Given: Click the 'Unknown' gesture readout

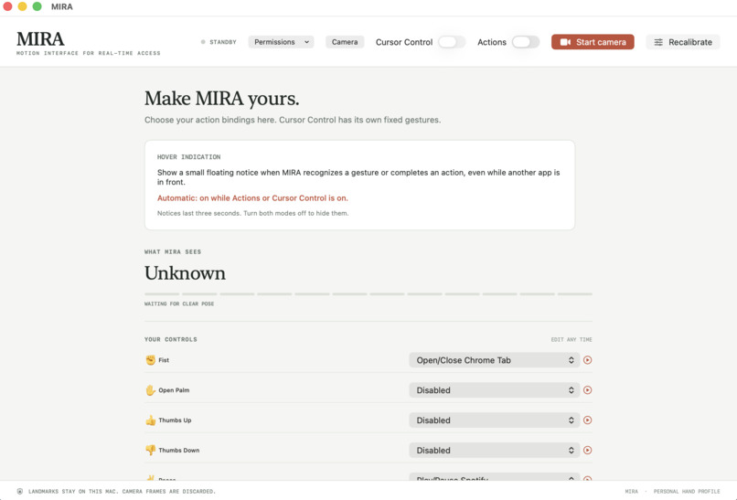Looking at the screenshot, I should point(185,273).
